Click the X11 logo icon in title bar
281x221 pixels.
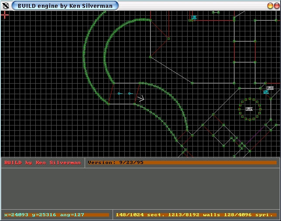click(x=6, y=6)
